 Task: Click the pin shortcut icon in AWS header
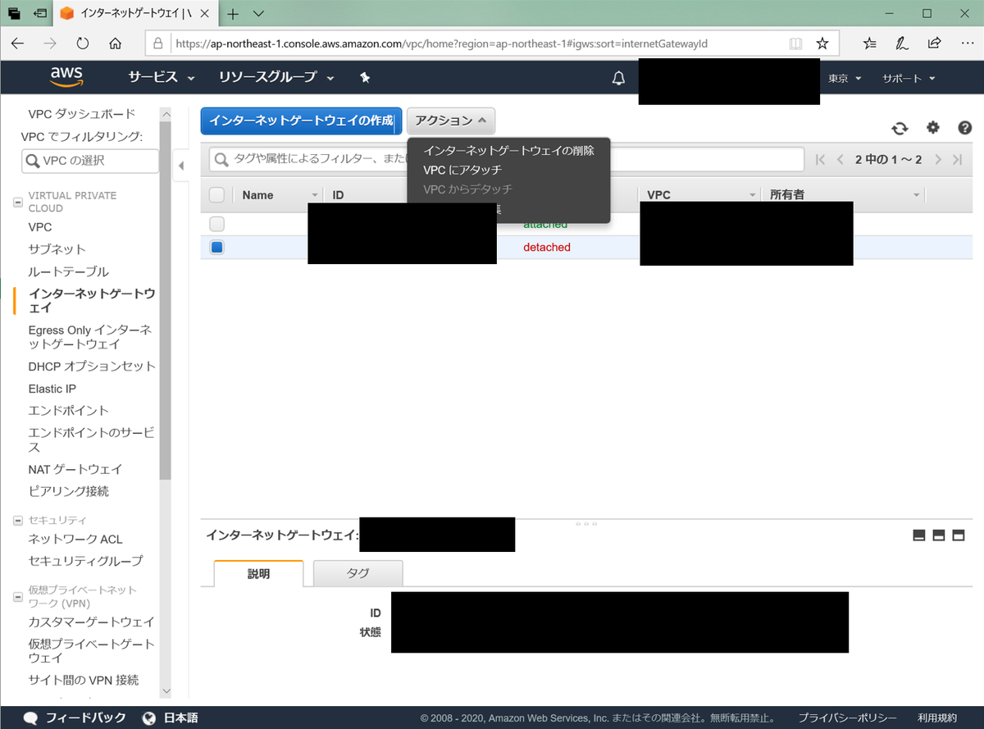click(x=366, y=77)
